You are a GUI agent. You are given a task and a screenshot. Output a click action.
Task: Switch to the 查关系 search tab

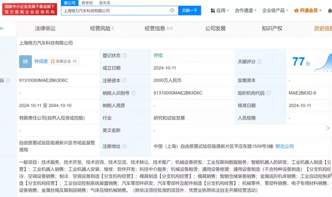(x=103, y=3)
